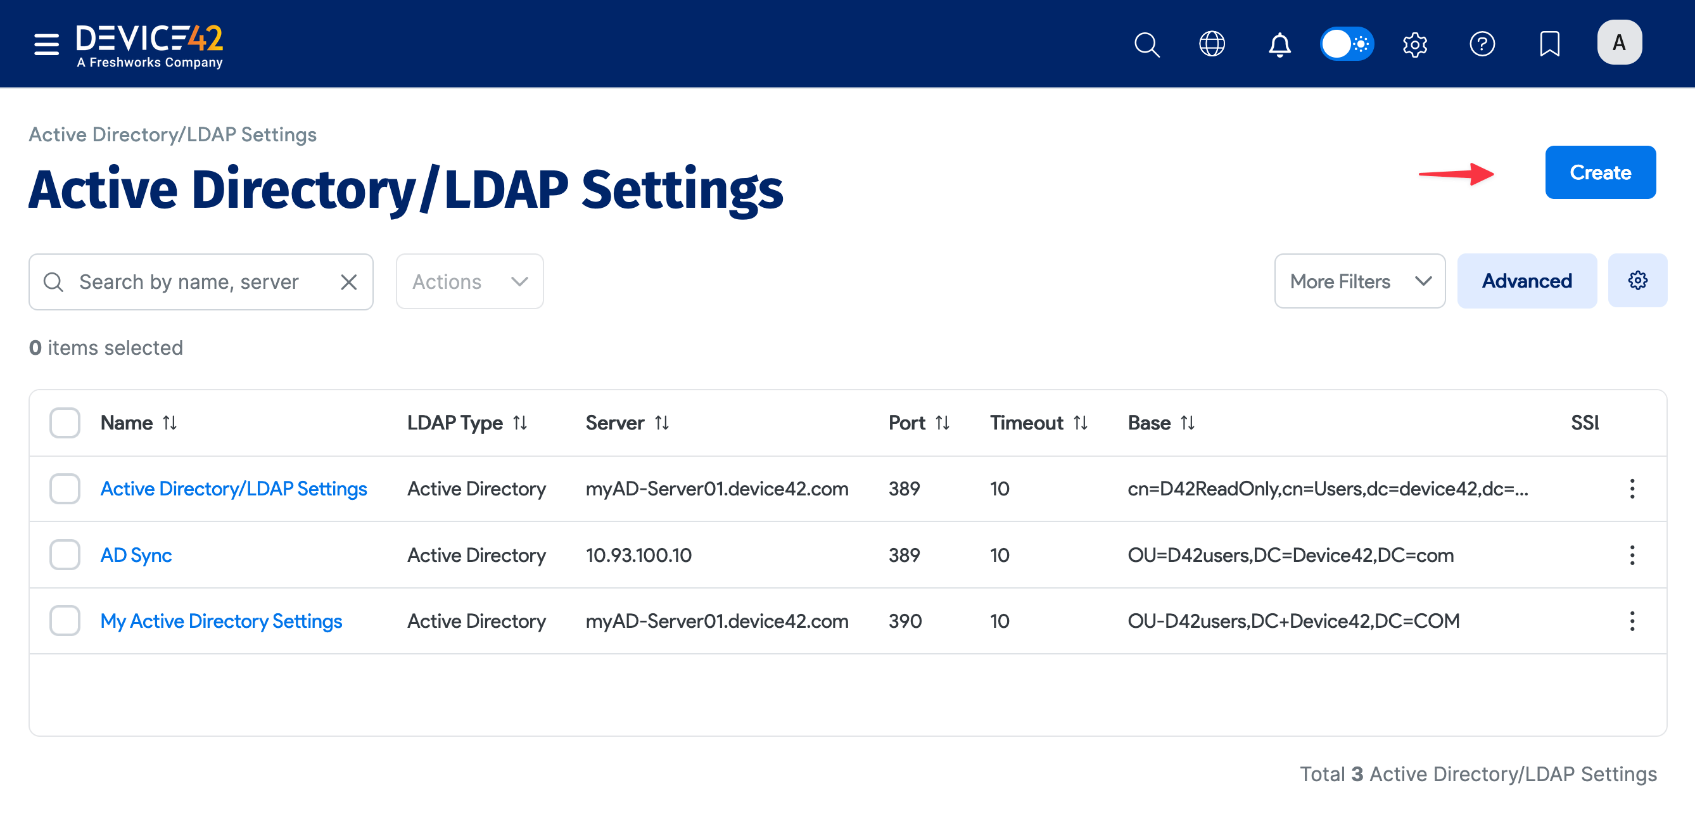Click the help question mark icon
Screen dimensions: 1695x835
pyautogui.click(x=1482, y=44)
